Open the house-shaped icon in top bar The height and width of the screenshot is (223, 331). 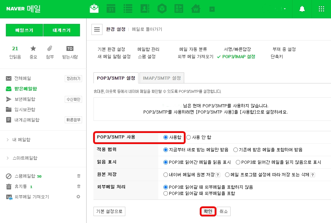tap(196, 9)
